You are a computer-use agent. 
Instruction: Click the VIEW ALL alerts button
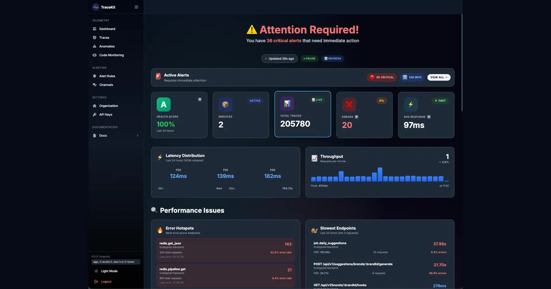click(x=439, y=77)
